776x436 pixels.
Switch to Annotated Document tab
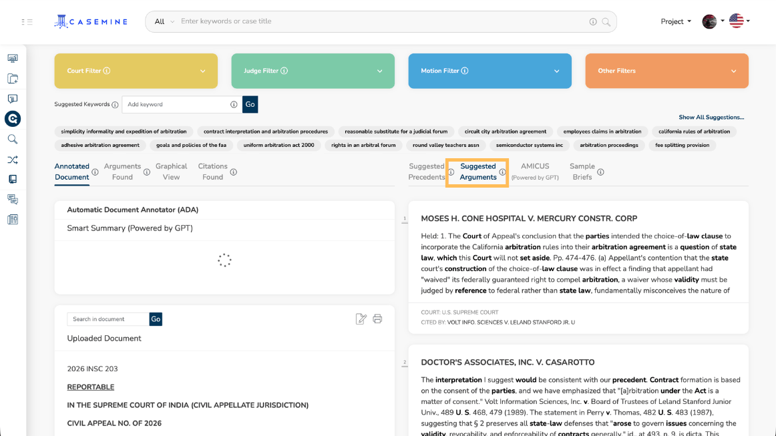pos(71,172)
